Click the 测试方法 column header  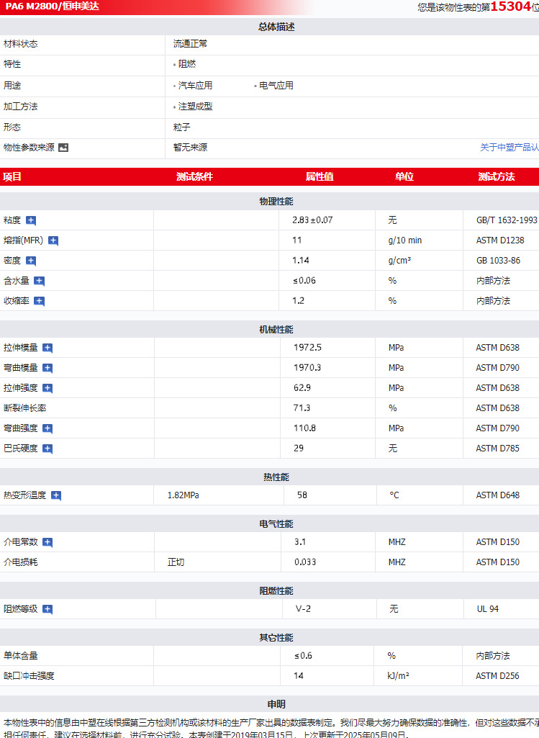(x=497, y=177)
